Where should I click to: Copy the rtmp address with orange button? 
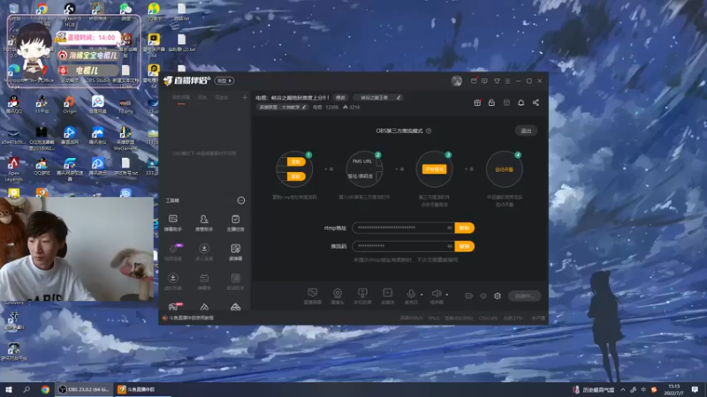465,228
